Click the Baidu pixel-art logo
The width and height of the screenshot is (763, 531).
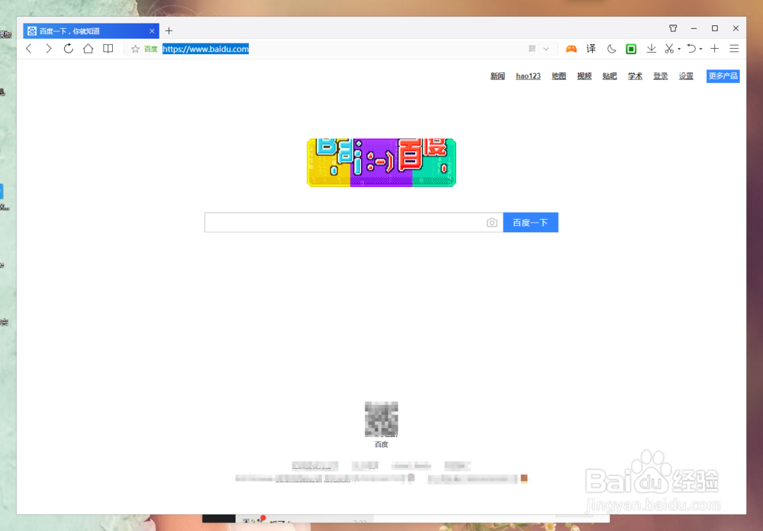click(x=381, y=162)
